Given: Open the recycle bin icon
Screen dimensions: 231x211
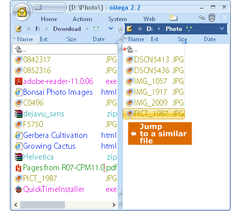Looking at the screenshot, I should pos(212,18).
